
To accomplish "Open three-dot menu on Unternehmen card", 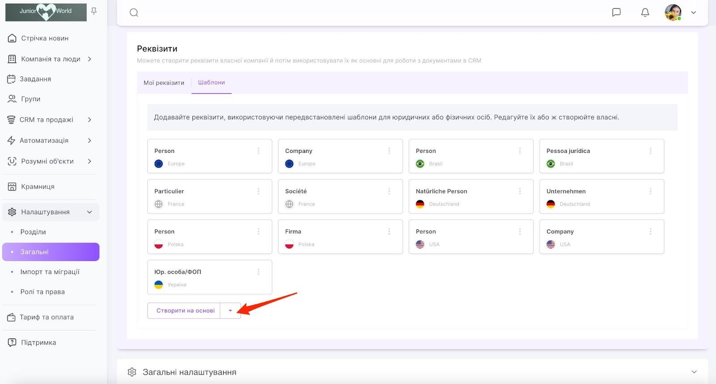I will [650, 191].
